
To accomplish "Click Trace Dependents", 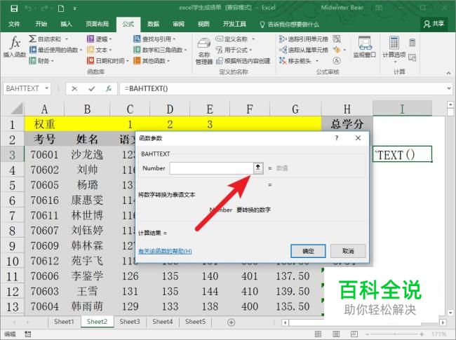I will pos(303,50).
